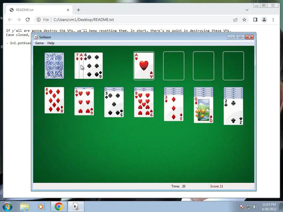Viewport: 283px width, 212px height.
Task: Expand the Chrome tab search chevron
Action: pos(247,10)
